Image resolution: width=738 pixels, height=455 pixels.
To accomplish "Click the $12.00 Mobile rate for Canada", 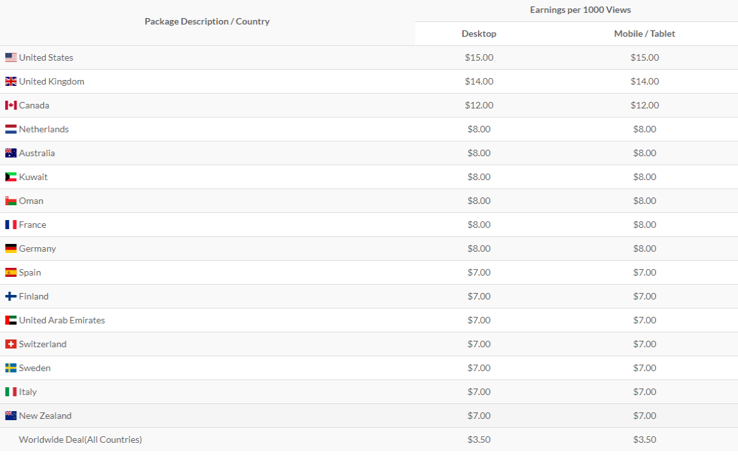I will tap(644, 105).
